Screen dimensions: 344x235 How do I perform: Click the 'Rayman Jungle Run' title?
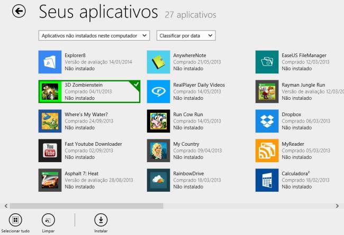tap(303, 85)
